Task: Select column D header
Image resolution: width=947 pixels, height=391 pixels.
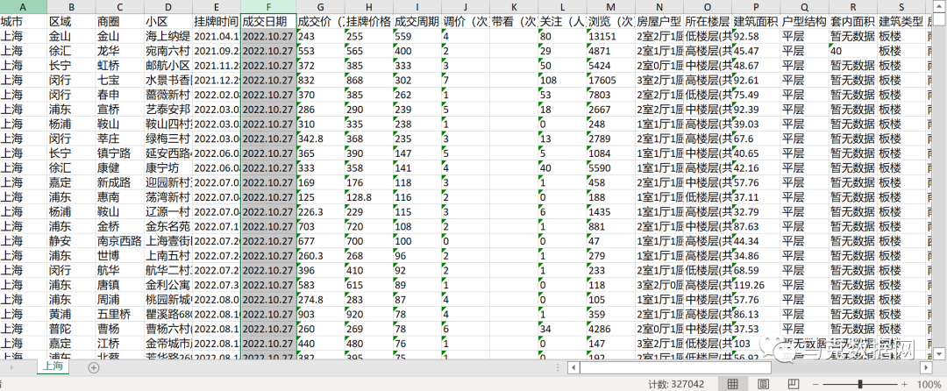Action: 167,7
